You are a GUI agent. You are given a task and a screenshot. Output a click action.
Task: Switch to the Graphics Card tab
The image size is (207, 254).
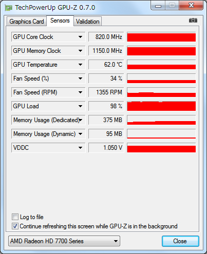tap(27, 22)
